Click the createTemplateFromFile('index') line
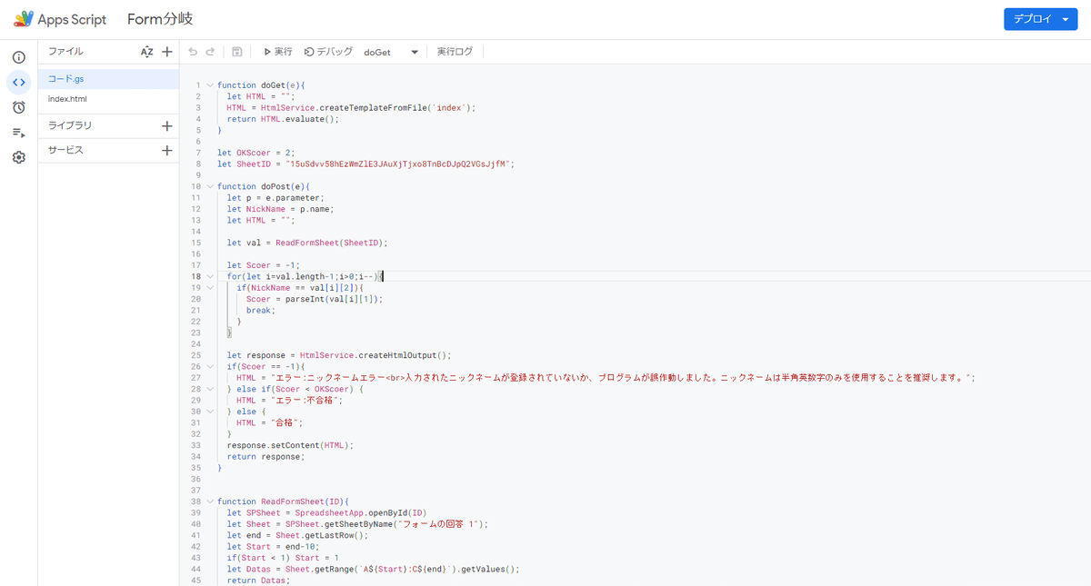The width and height of the screenshot is (1091, 586). [351, 107]
